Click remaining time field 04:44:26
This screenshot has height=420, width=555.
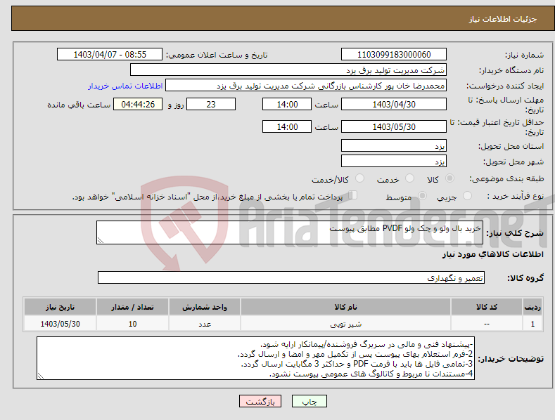tap(138, 104)
